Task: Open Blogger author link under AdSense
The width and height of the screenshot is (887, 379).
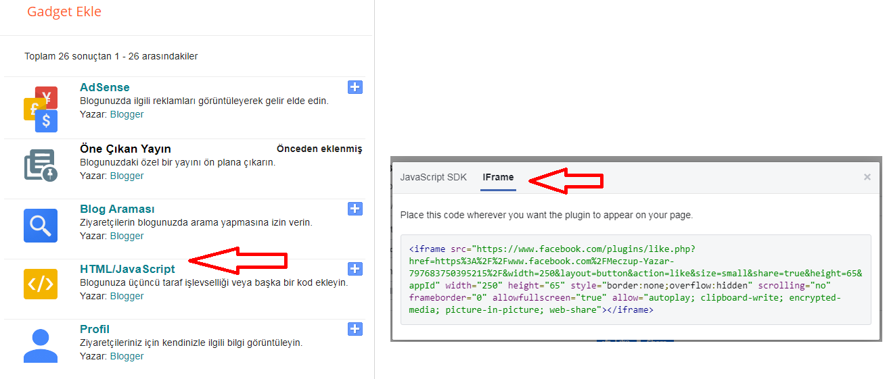Action: (127, 114)
